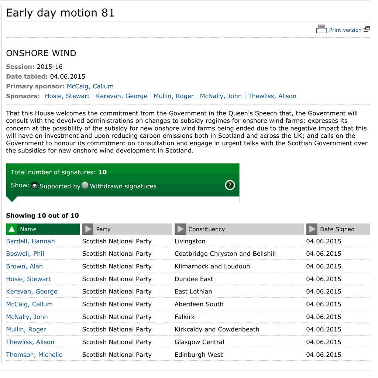Open Mullin, Roger in the signatures table

click(26, 330)
